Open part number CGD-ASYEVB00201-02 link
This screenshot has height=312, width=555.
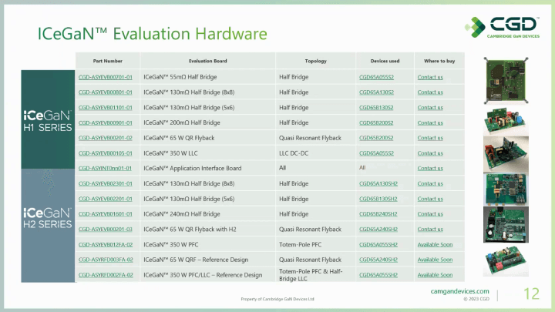click(x=105, y=138)
